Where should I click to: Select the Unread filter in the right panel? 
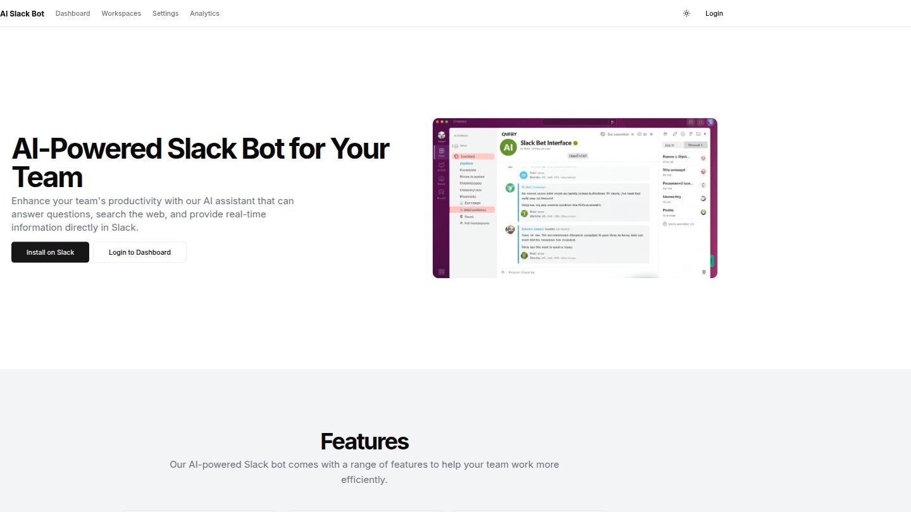point(697,144)
